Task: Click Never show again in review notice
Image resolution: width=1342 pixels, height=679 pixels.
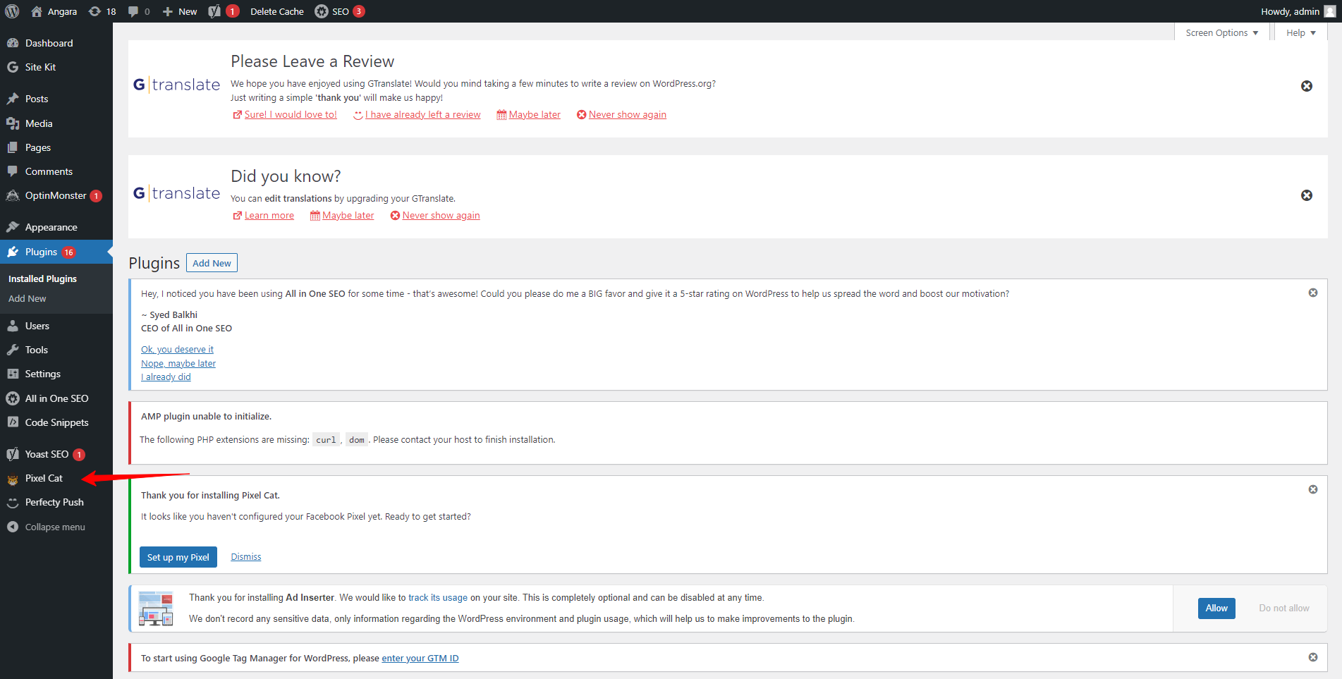Action: pyautogui.click(x=627, y=115)
